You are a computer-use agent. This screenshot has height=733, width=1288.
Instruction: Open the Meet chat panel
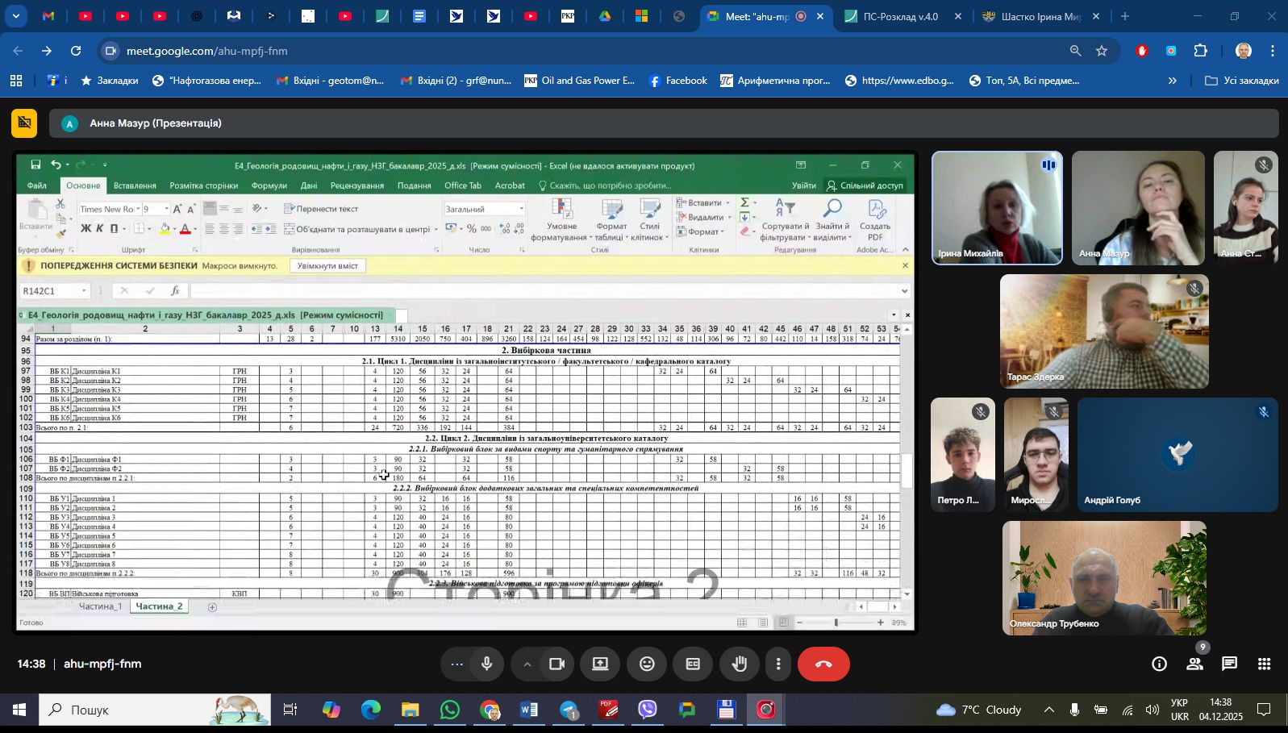tap(1229, 664)
